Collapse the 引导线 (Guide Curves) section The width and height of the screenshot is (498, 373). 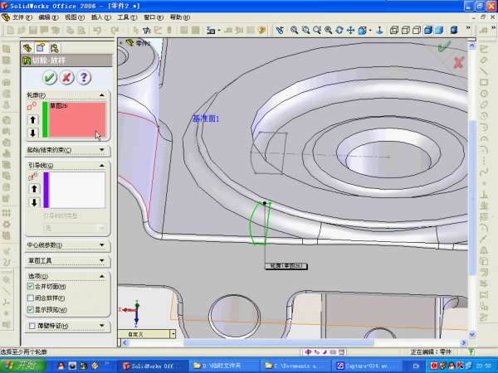pos(101,165)
